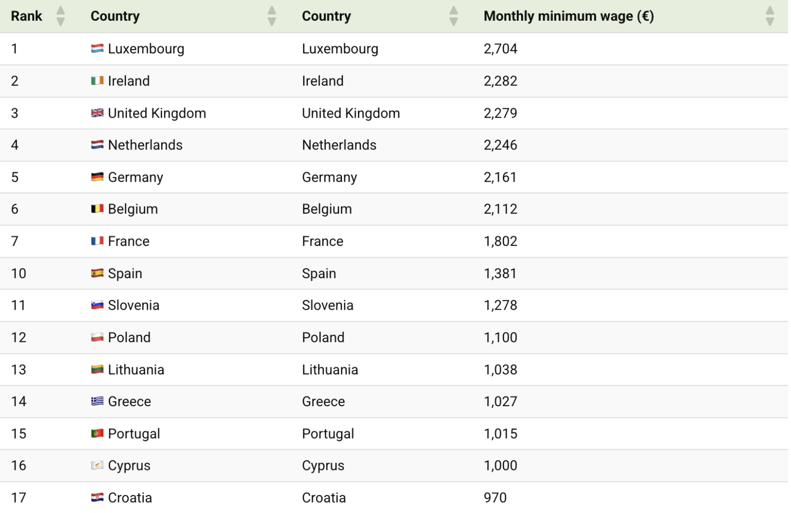
Task: Click Slovenia in the second Country column
Action: 327,305
